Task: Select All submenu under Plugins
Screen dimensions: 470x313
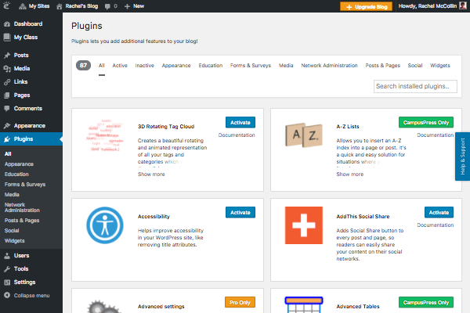Action: (8, 154)
